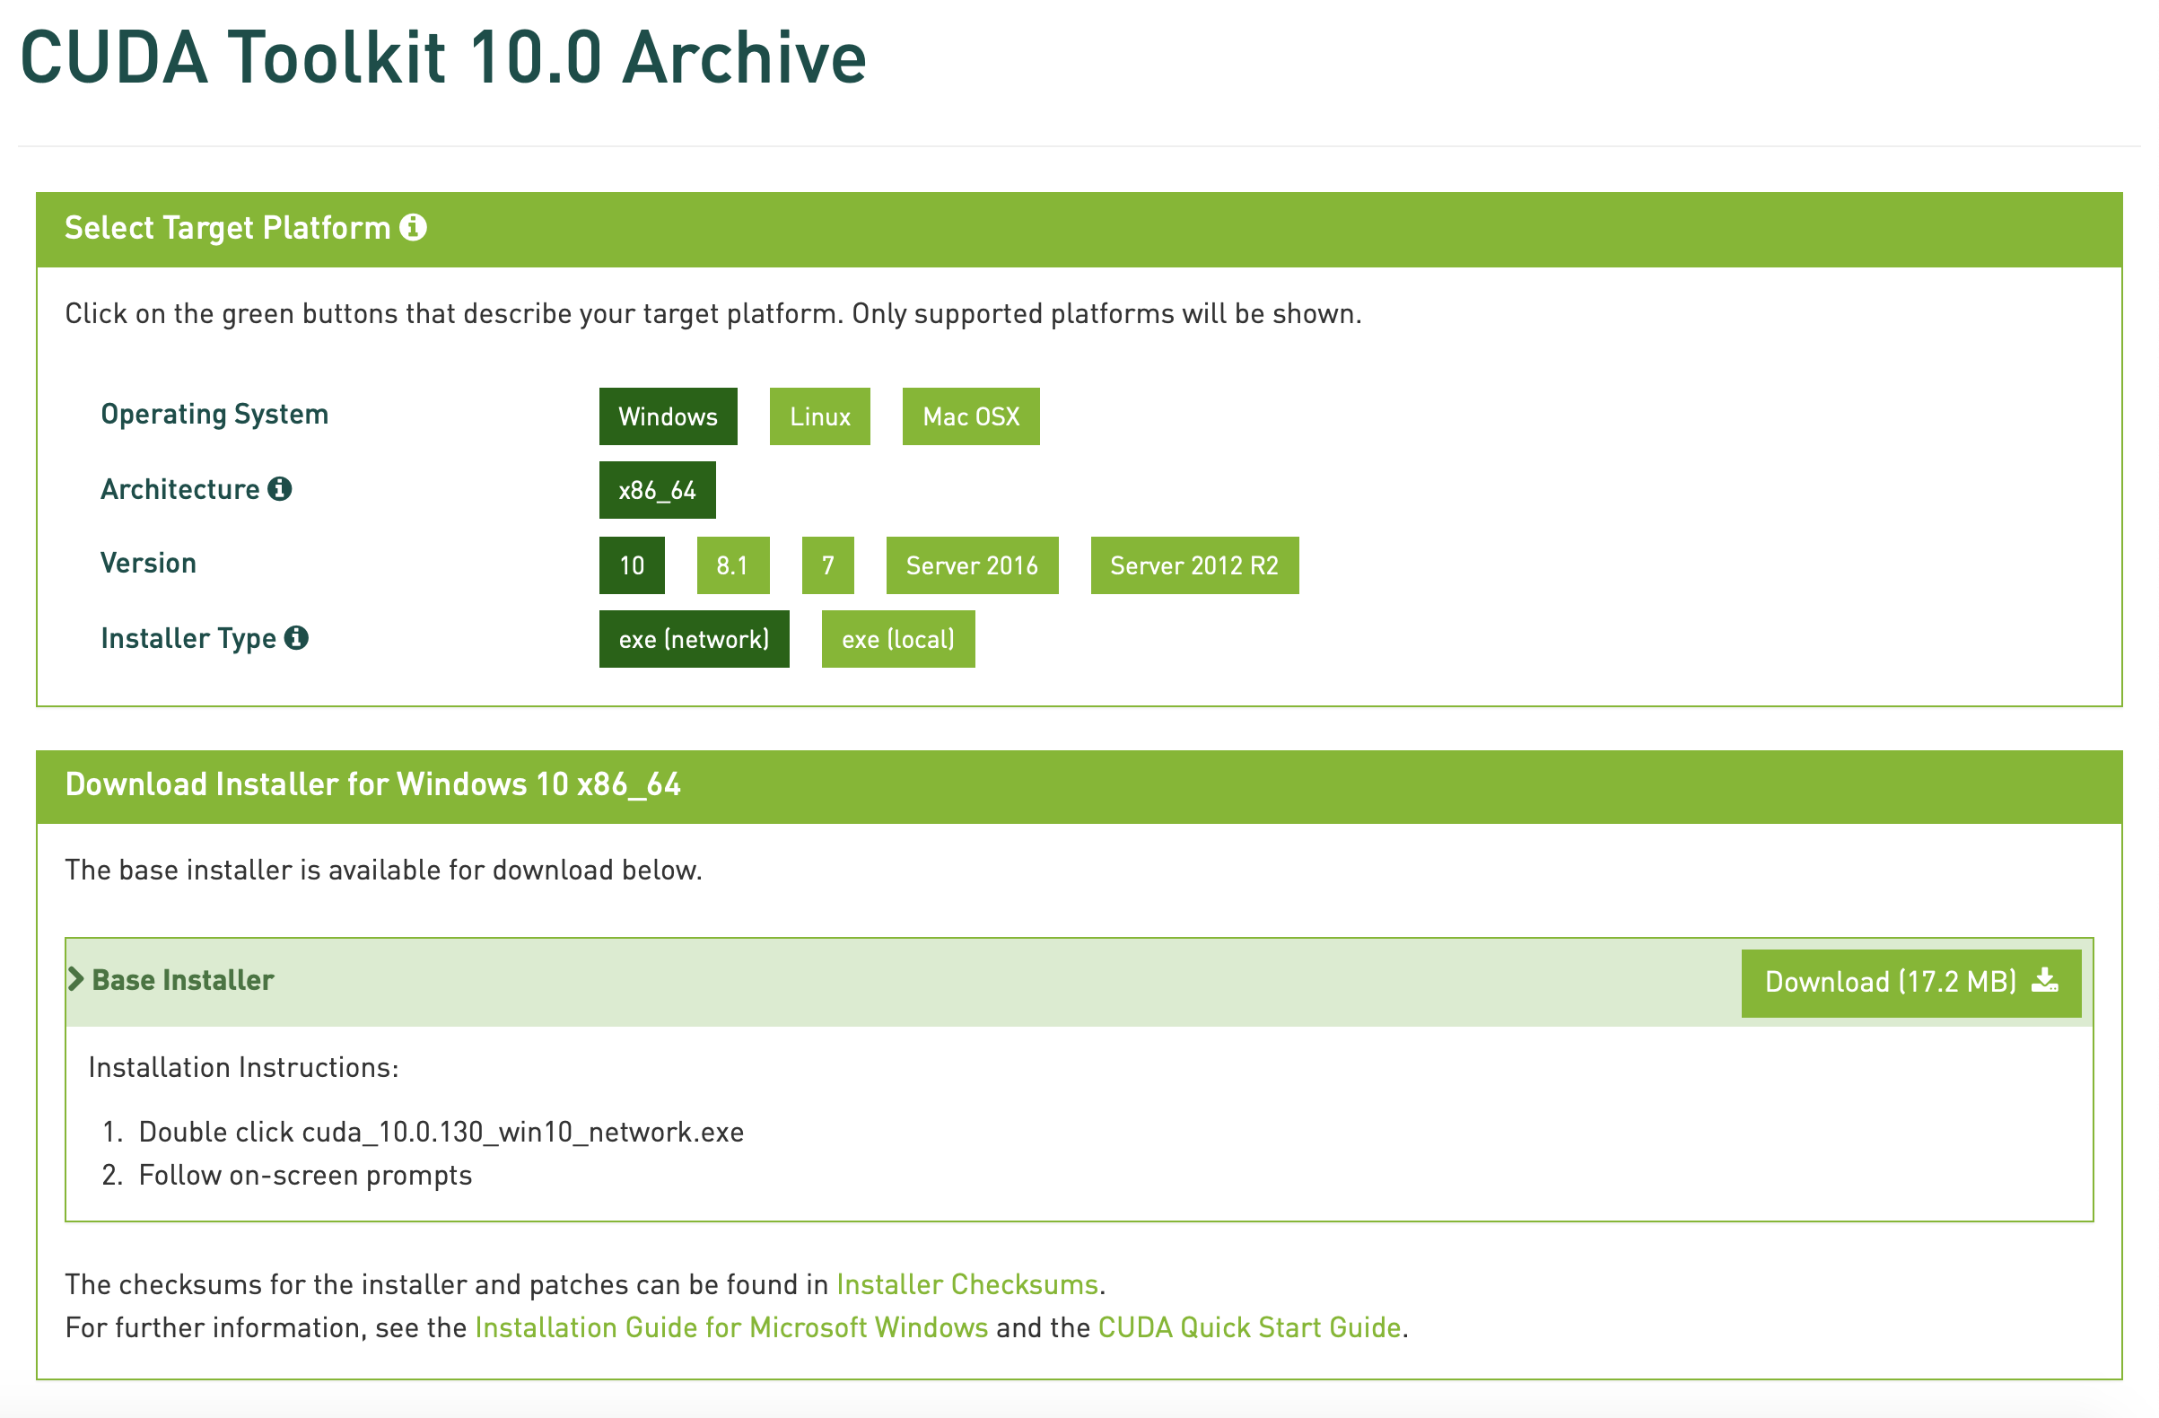Viewport: 2159px width, 1418px height.
Task: Click the Windows operating system button
Action: coord(669,418)
